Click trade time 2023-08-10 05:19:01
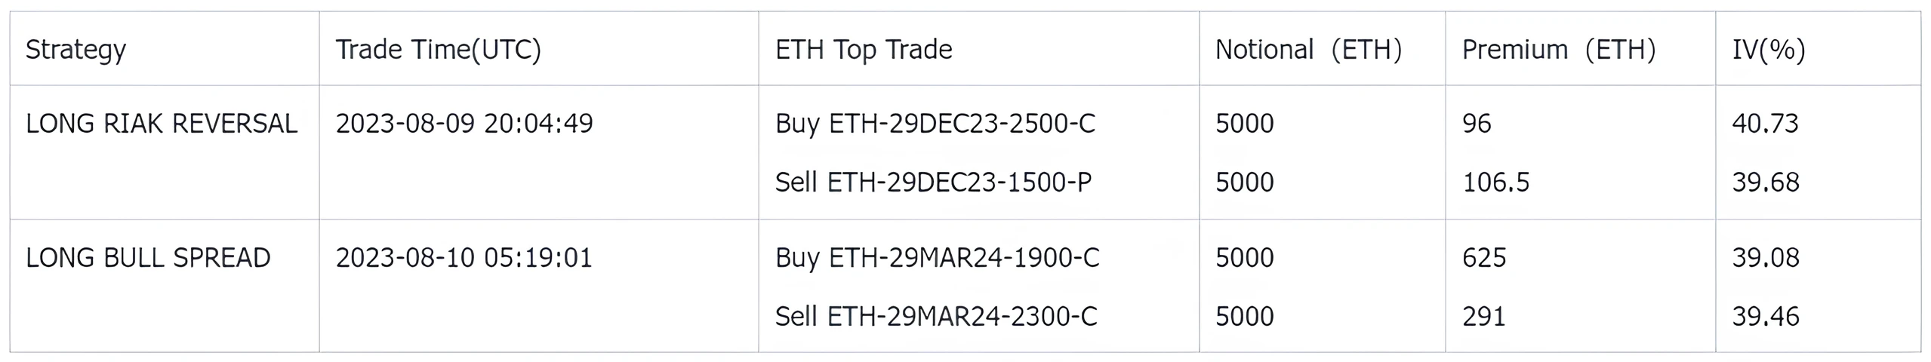The image size is (1931, 362). [x=464, y=258]
